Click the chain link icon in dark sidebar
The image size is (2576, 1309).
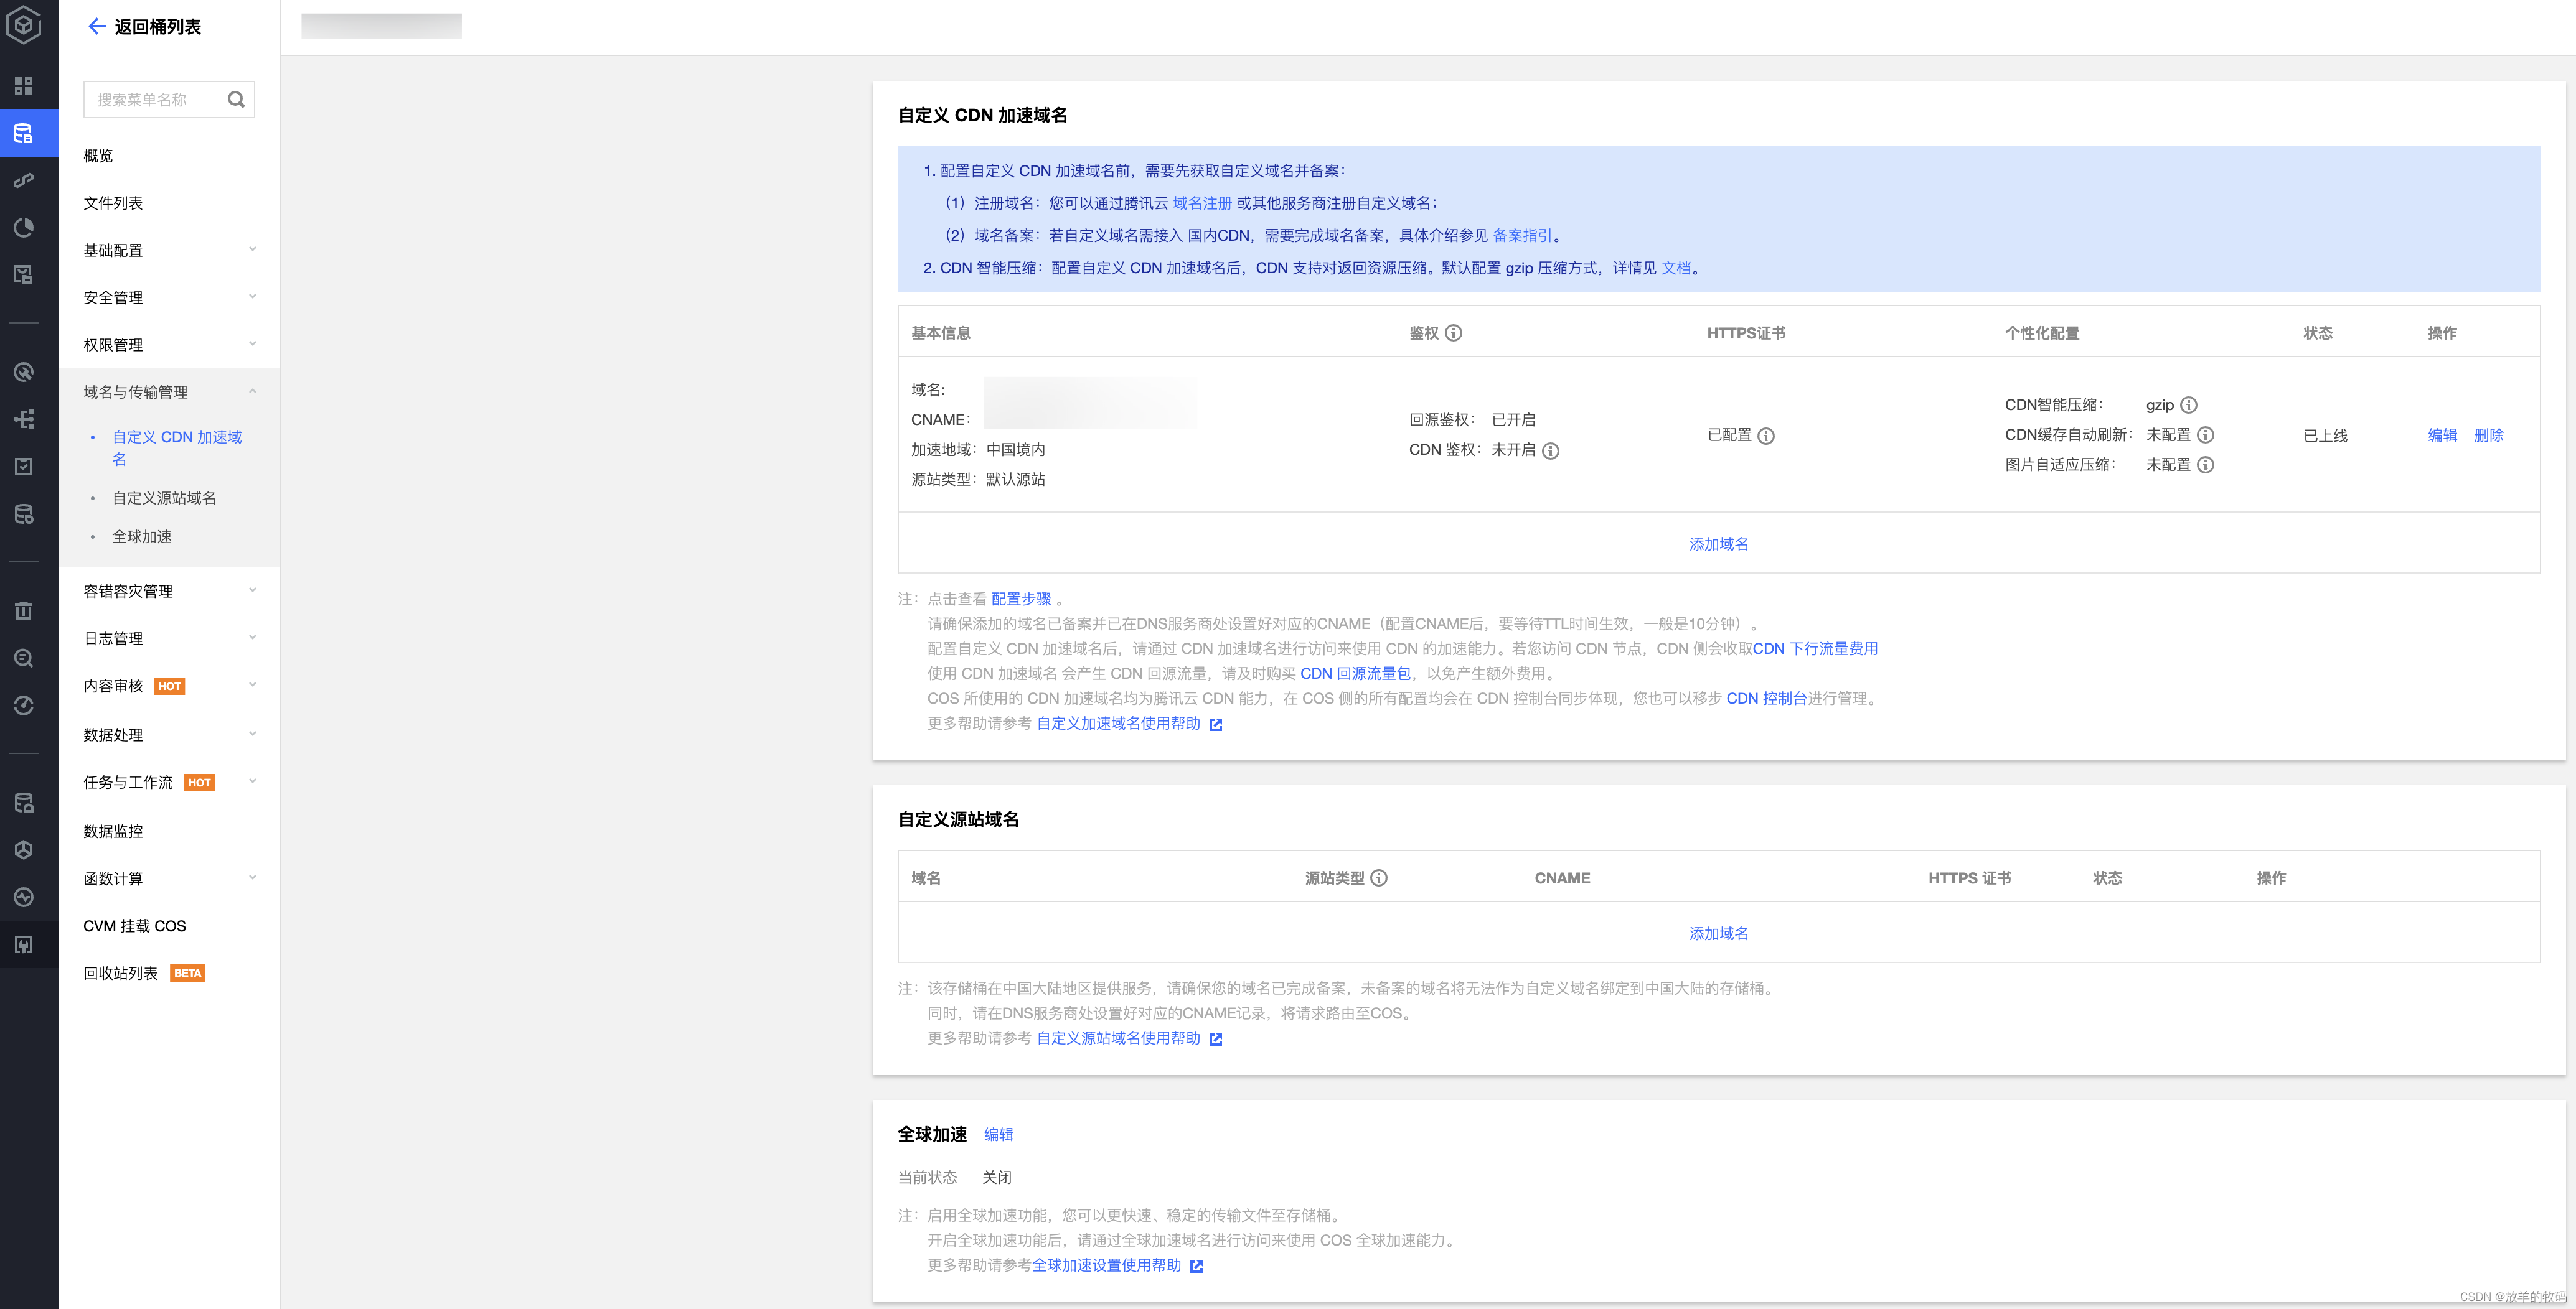pos(24,181)
